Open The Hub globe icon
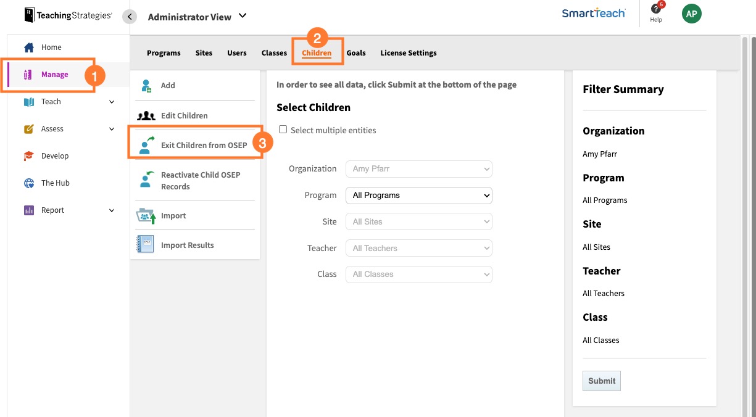 point(29,183)
